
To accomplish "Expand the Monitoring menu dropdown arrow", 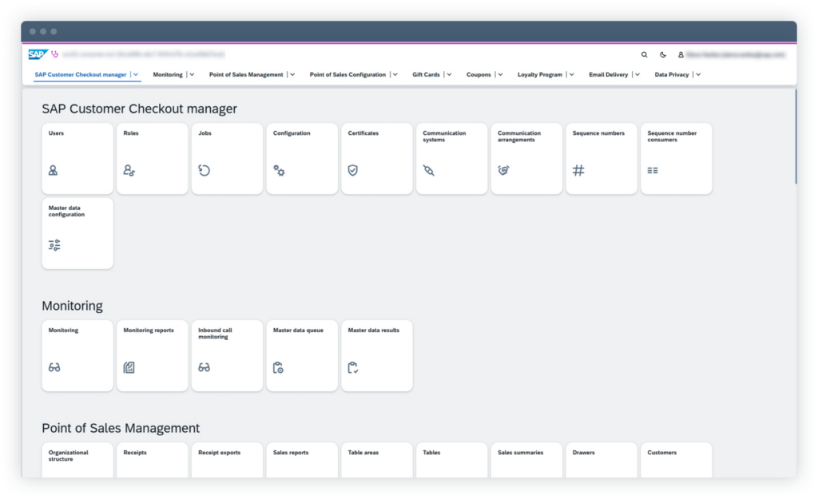I will pos(192,75).
